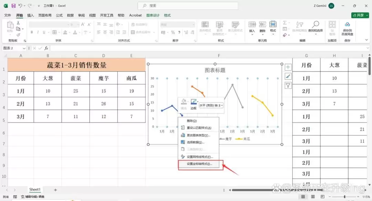Choose Reset to Match Style menu entry

click(x=199, y=128)
